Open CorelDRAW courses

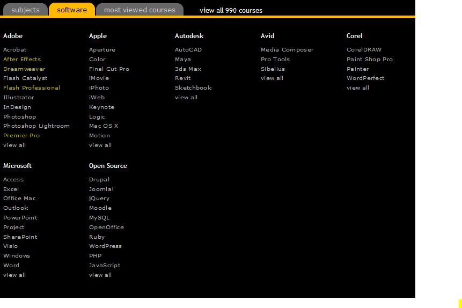click(364, 49)
